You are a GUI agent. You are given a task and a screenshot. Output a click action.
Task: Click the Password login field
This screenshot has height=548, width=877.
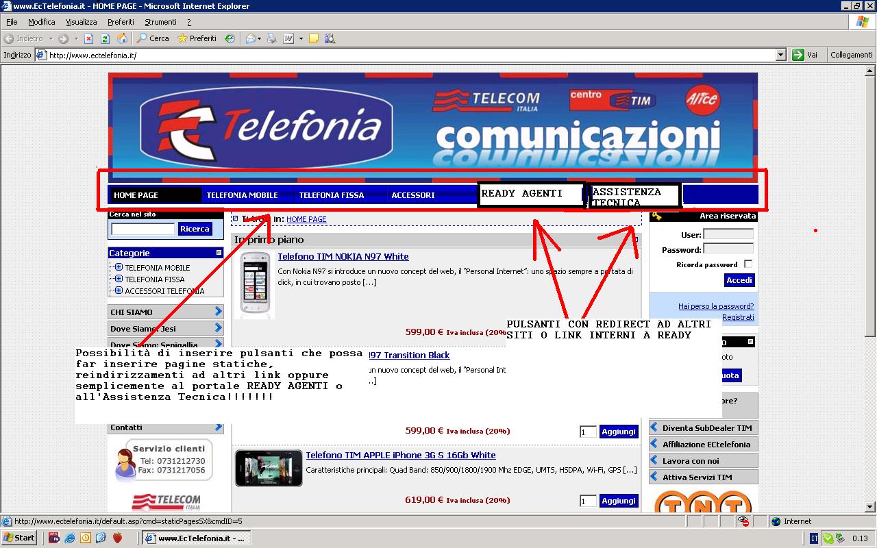pyautogui.click(x=728, y=249)
